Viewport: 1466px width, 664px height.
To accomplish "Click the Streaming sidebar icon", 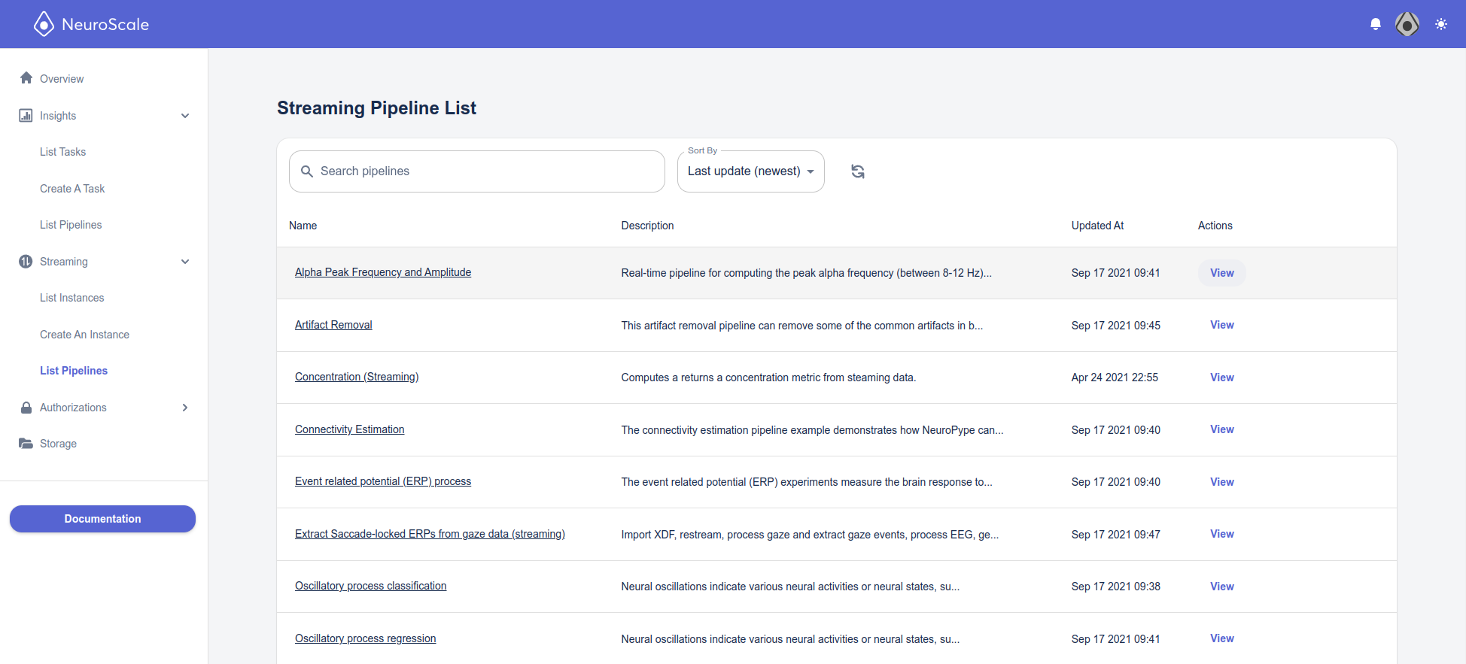I will click(26, 261).
